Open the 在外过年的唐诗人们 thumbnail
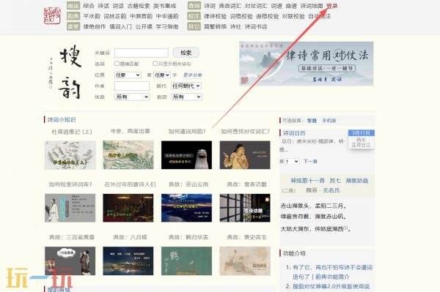This screenshot has width=440, height=292. click(128, 208)
